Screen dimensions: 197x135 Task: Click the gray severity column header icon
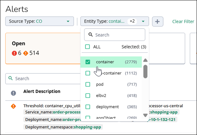coord(13,93)
